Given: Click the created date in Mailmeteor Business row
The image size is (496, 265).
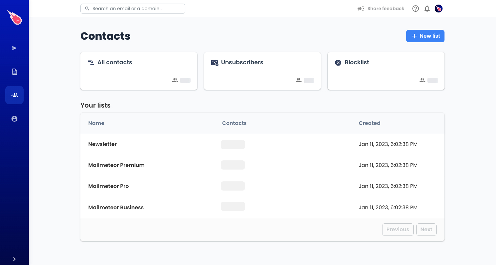Looking at the screenshot, I should tap(388, 207).
